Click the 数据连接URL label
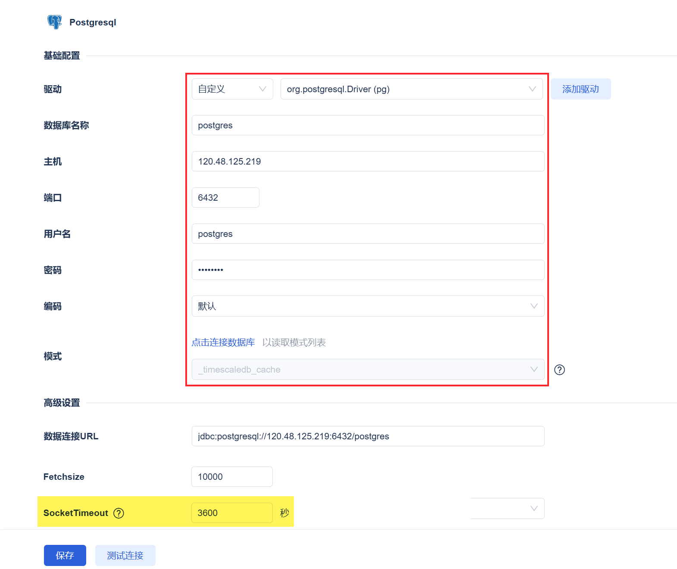This screenshot has width=677, height=569. pos(71,436)
